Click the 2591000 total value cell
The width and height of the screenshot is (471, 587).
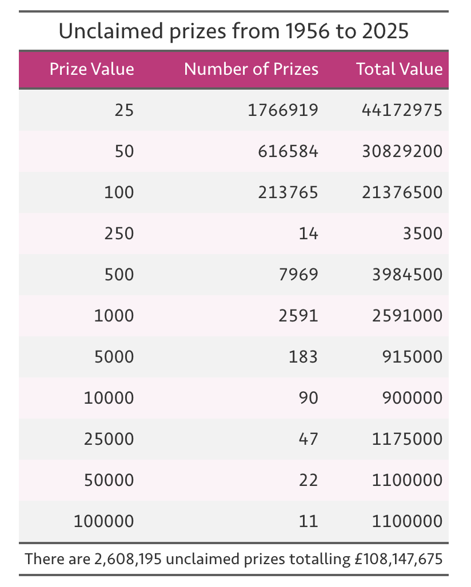407,316
